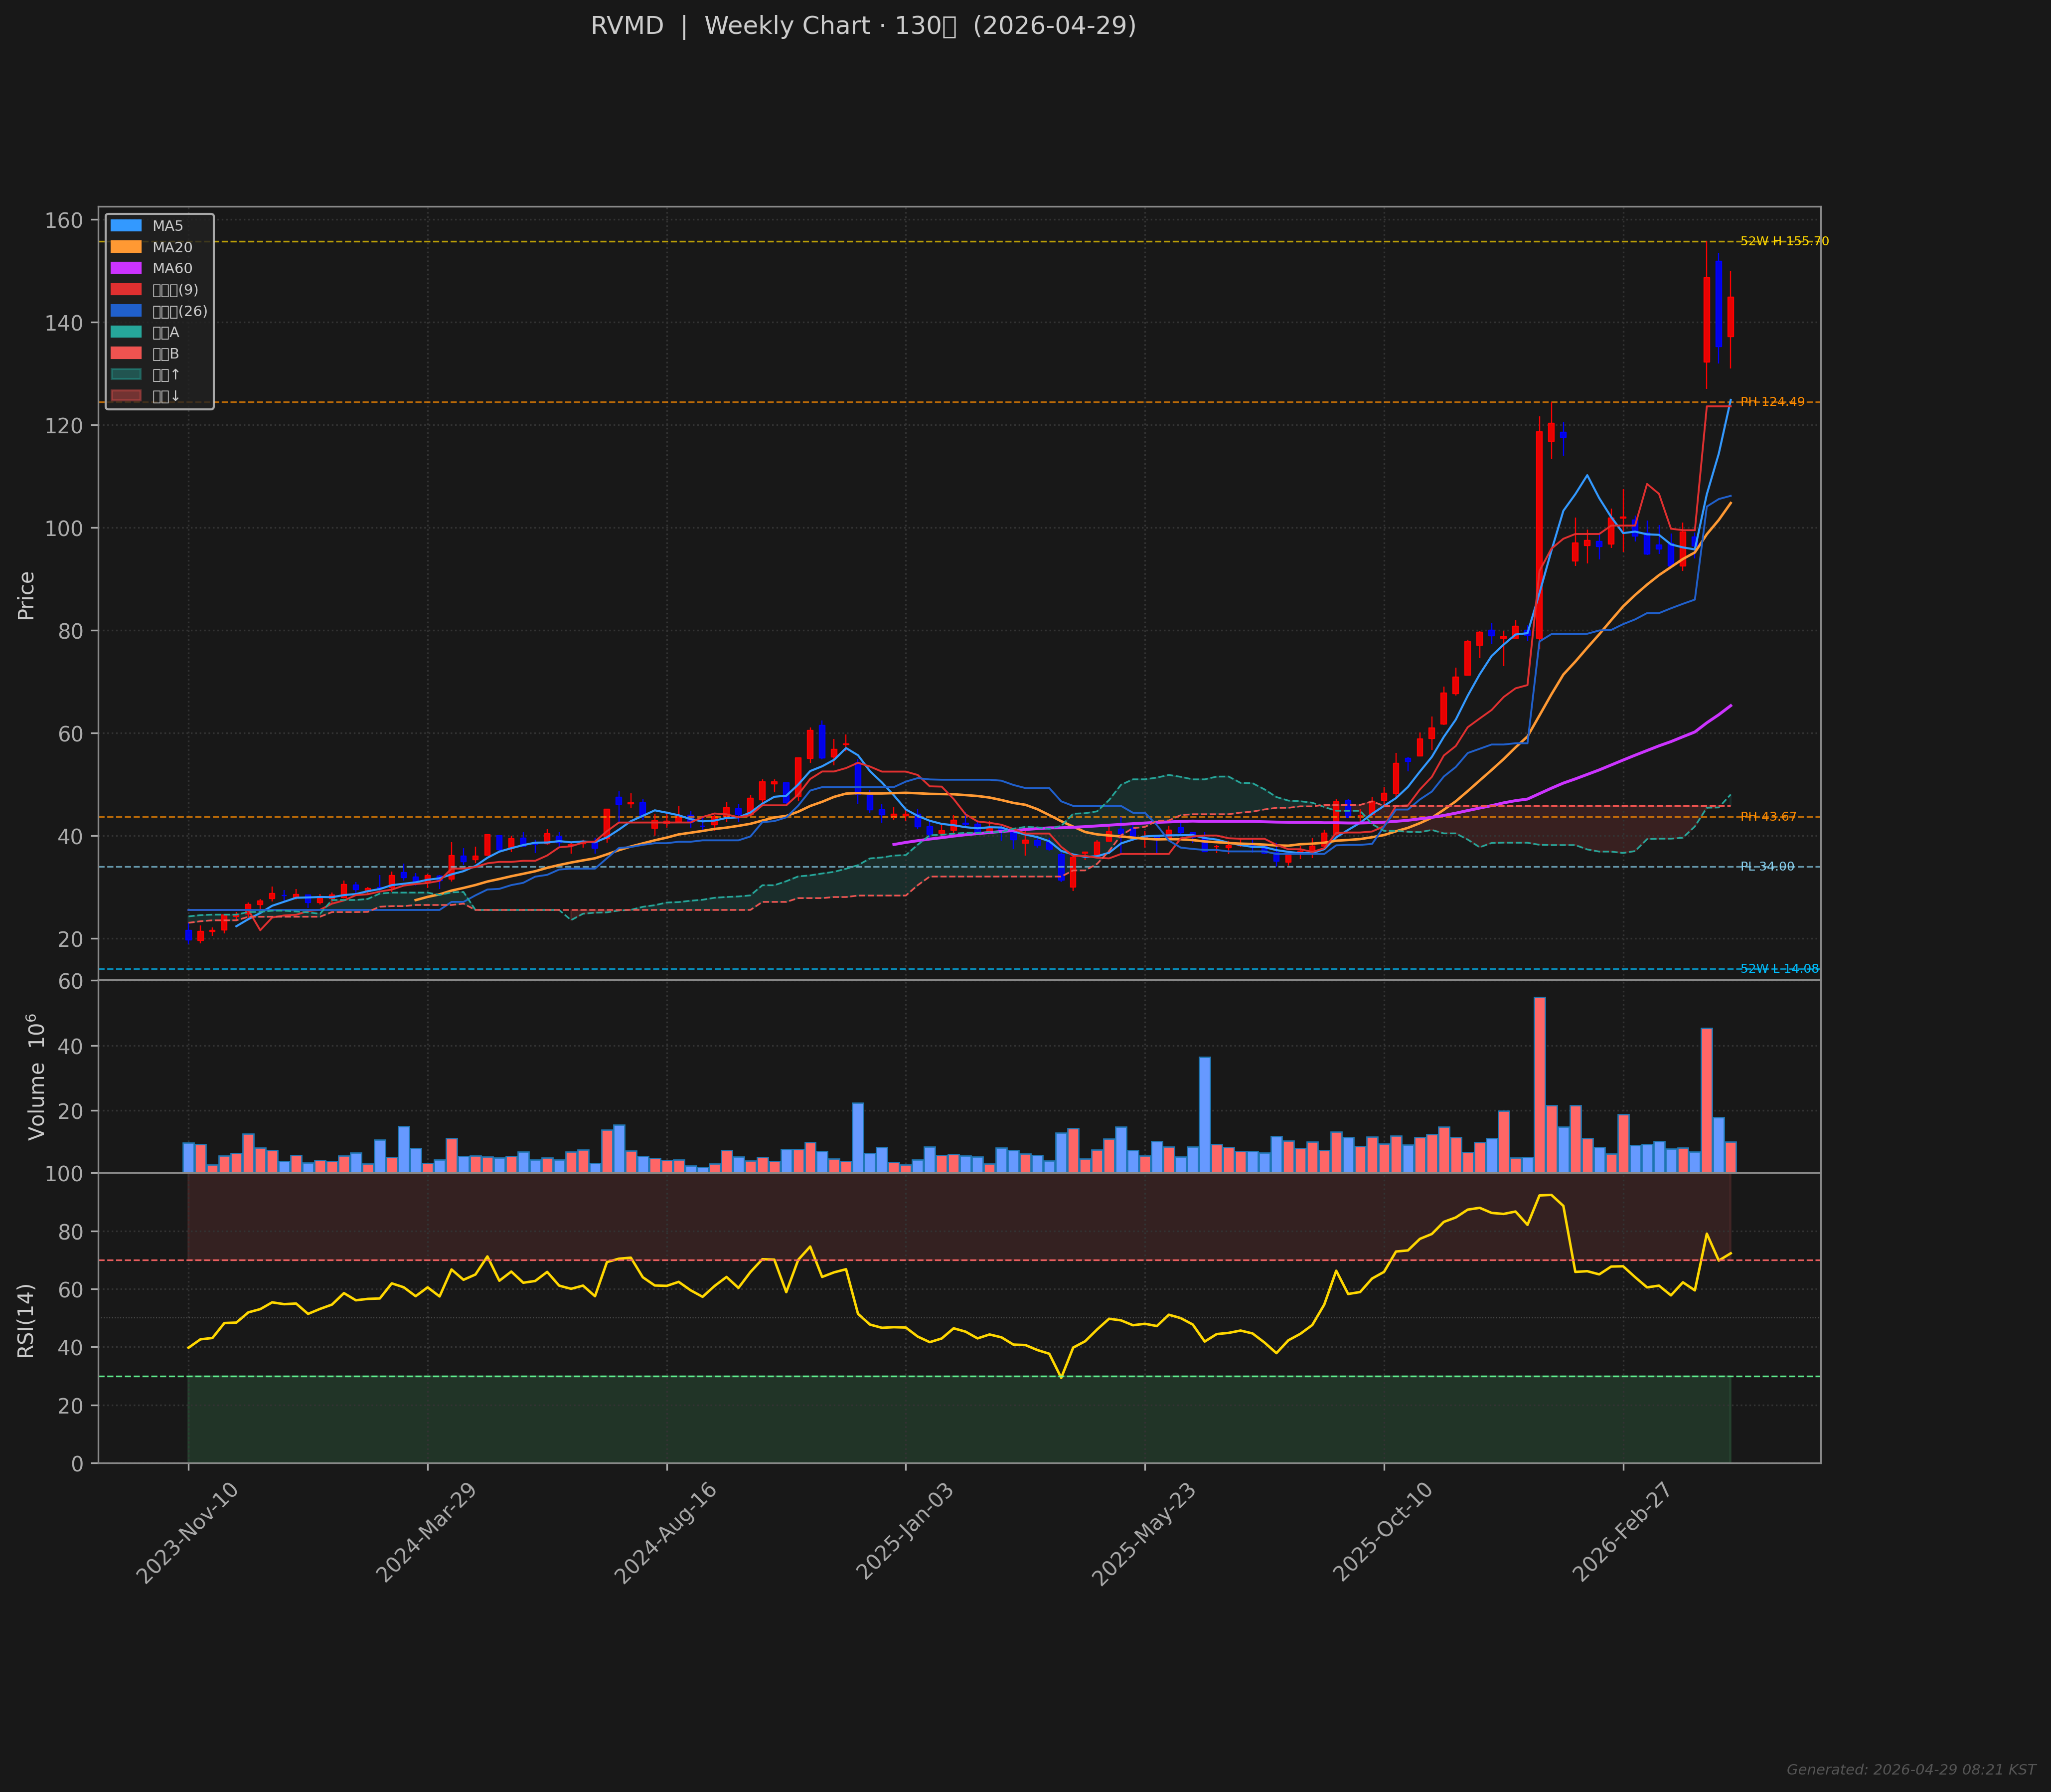This screenshot has width=2051, height=1792.
Task: Click the RSI(14) axis label
Action: [x=26, y=1320]
